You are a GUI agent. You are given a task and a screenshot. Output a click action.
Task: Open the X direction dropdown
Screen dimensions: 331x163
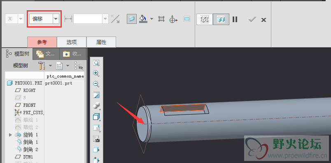click(21, 19)
